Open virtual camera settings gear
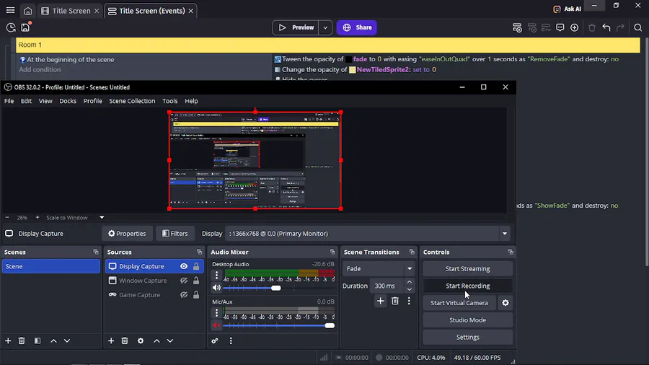 pyautogui.click(x=505, y=303)
